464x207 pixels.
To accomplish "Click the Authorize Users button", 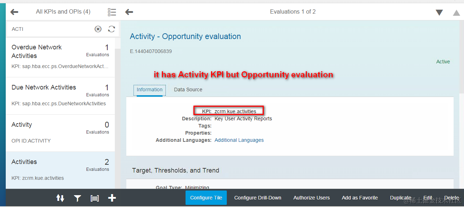I will point(311,198).
